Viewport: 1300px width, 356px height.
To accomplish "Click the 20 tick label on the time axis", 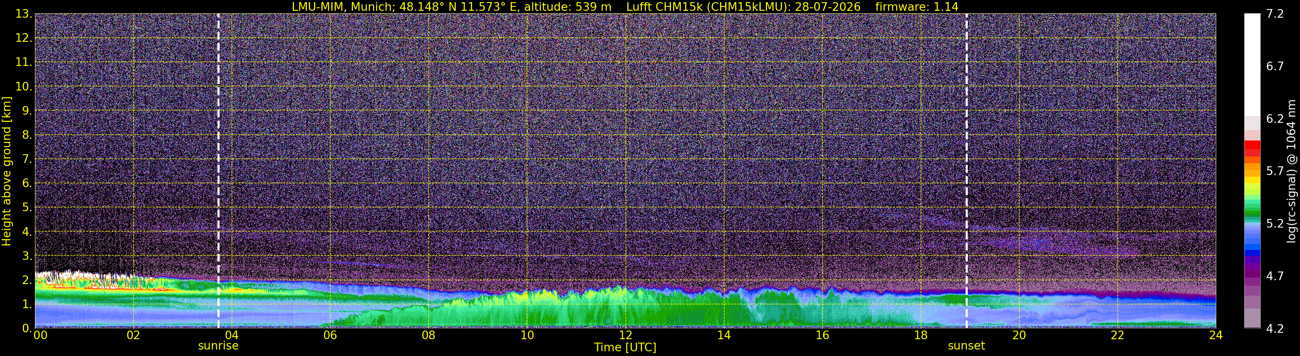I will (x=1019, y=335).
